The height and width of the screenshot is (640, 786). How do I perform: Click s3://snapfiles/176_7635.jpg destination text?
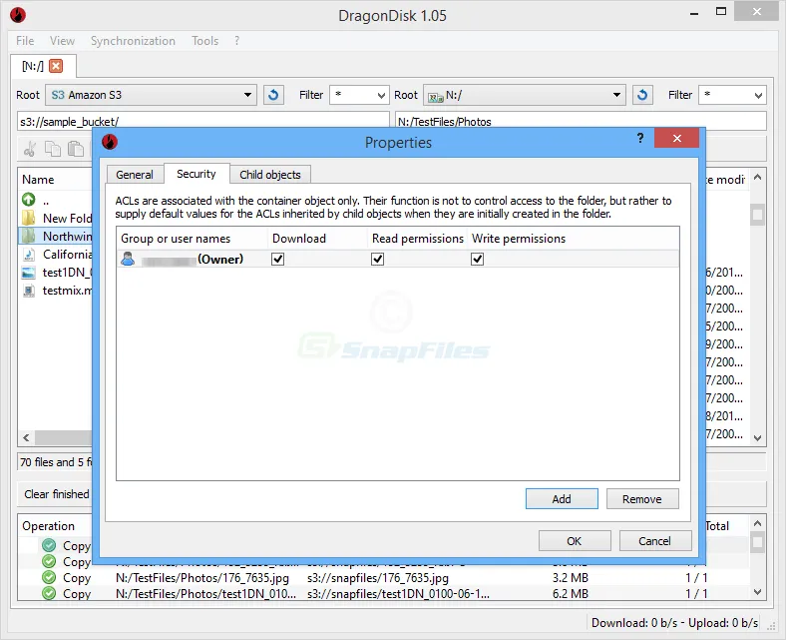[378, 578]
